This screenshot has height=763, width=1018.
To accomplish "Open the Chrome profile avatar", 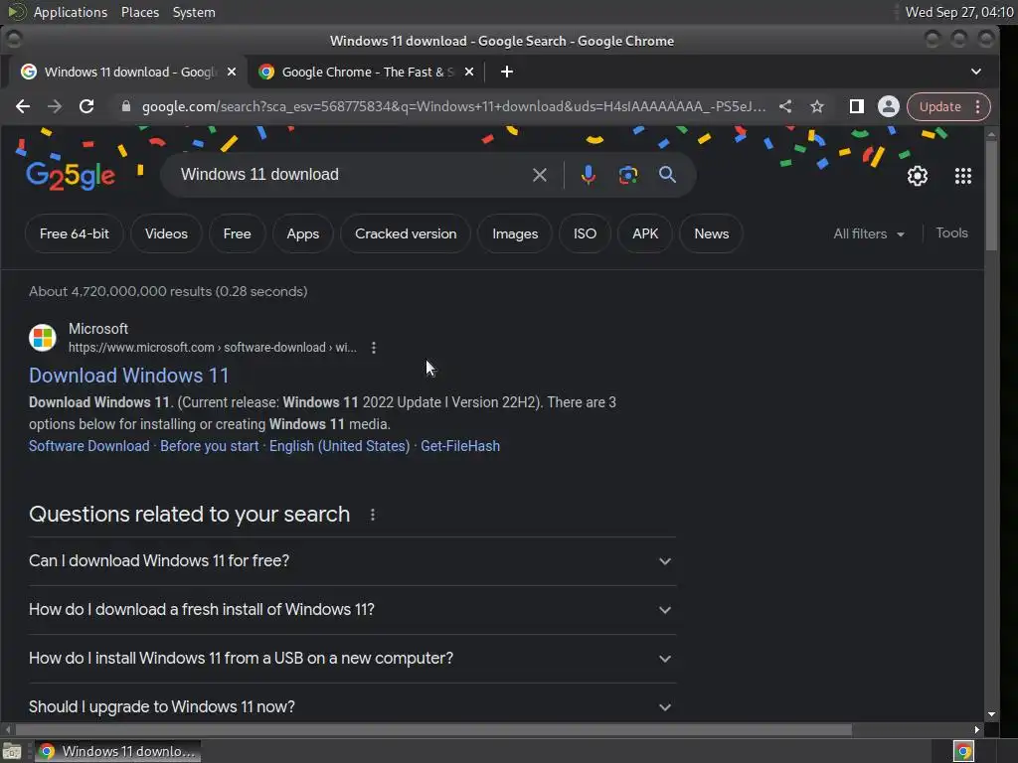I will point(888,106).
